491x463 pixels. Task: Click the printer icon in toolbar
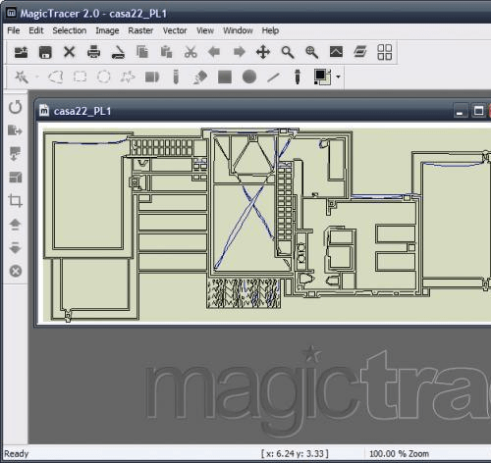pos(94,52)
